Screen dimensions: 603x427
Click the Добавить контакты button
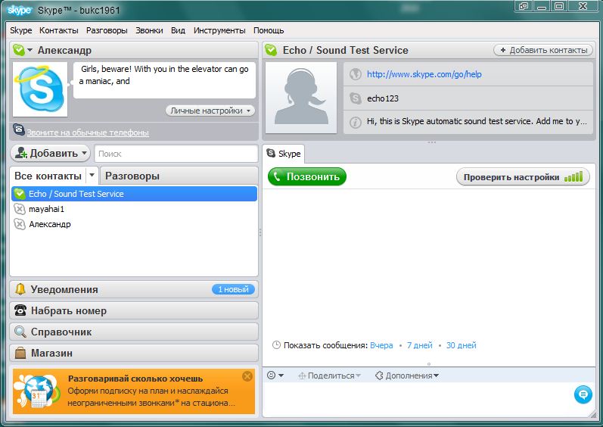click(x=543, y=51)
